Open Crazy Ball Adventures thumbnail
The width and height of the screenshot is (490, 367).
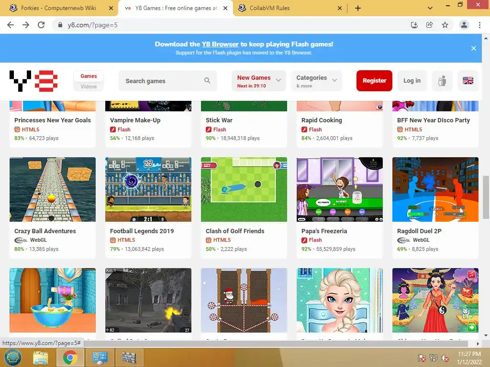(53, 189)
